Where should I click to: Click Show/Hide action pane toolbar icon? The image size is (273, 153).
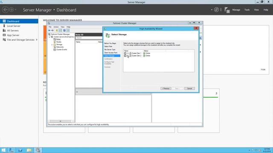point(68,30)
